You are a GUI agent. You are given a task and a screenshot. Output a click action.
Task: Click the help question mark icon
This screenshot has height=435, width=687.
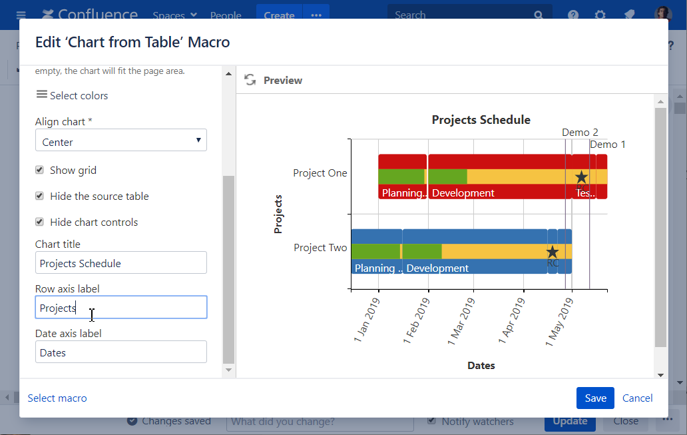coord(573,15)
